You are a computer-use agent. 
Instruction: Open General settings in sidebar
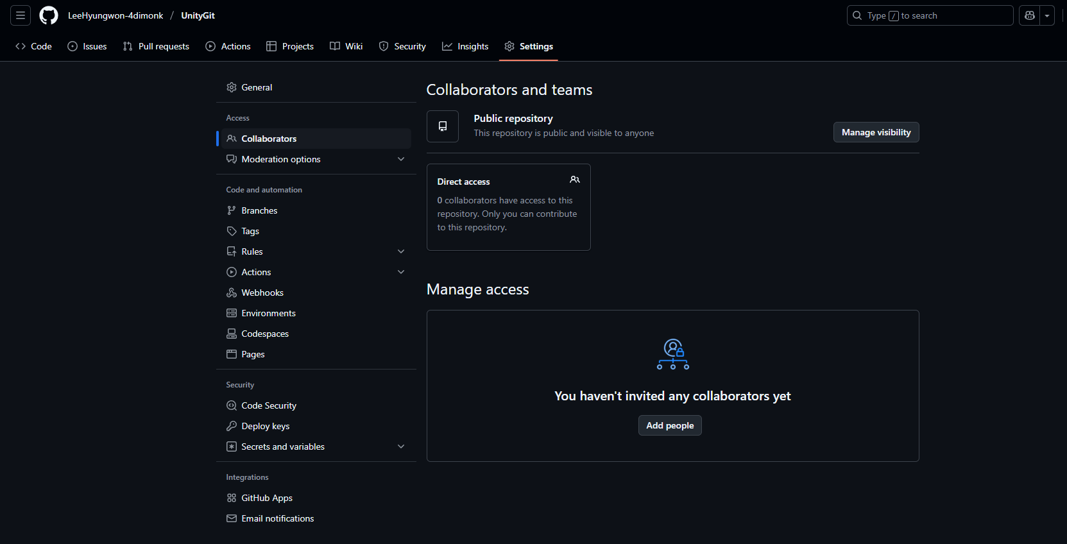coord(316,87)
